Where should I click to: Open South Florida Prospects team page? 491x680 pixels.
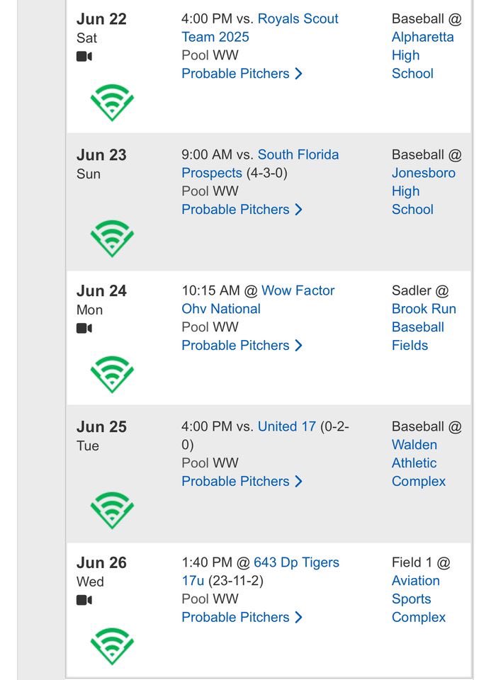pos(260,164)
